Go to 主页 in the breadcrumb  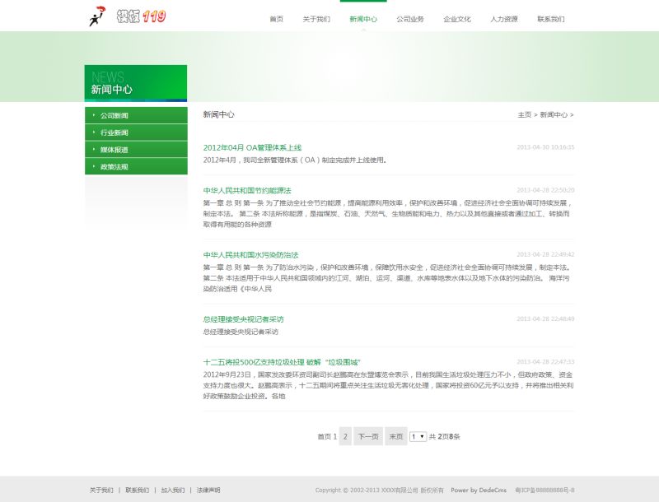pos(525,114)
